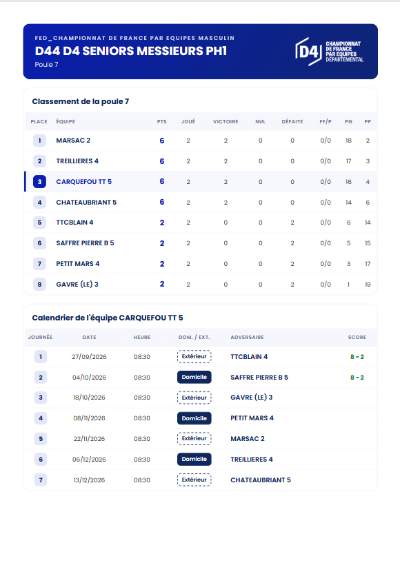The width and height of the screenshot is (400, 565).
Task: Click Extérieur badge for MARSAC 2 match
Action: click(x=194, y=438)
